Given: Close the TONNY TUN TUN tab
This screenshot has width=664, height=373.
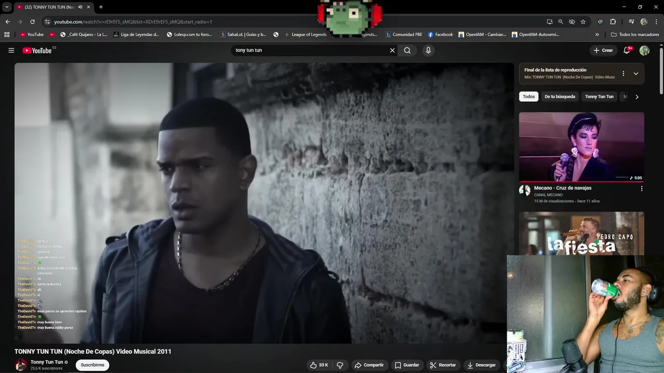Looking at the screenshot, I should point(88,7).
